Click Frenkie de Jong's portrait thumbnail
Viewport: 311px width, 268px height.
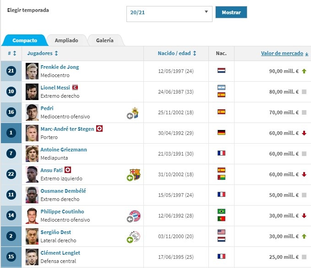pos(32,71)
